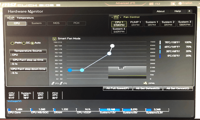Open the Help page
This screenshot has width=200, height=120.
178,11
